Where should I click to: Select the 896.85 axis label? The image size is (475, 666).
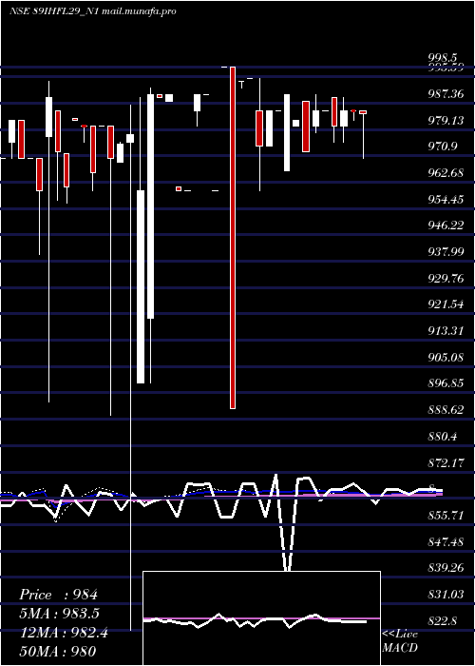[x=446, y=383]
